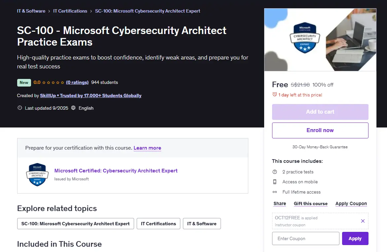Click Gift this course
Image resolution: width=387 pixels, height=252 pixels.
pos(310,204)
